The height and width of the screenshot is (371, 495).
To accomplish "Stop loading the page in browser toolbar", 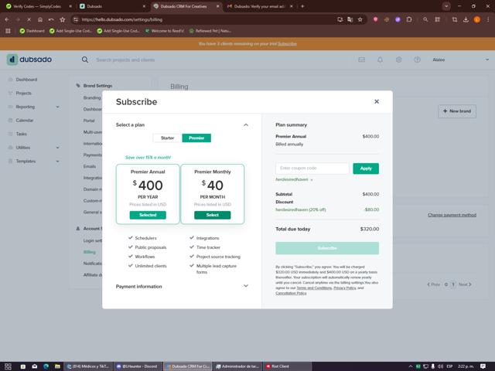I will (29, 19).
